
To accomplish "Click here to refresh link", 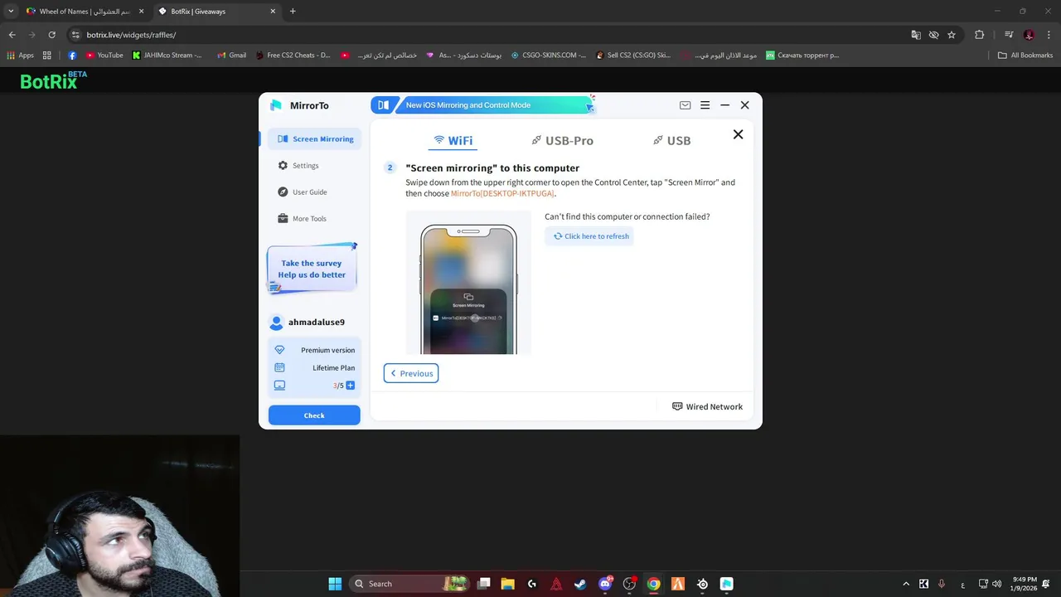I will coord(591,236).
